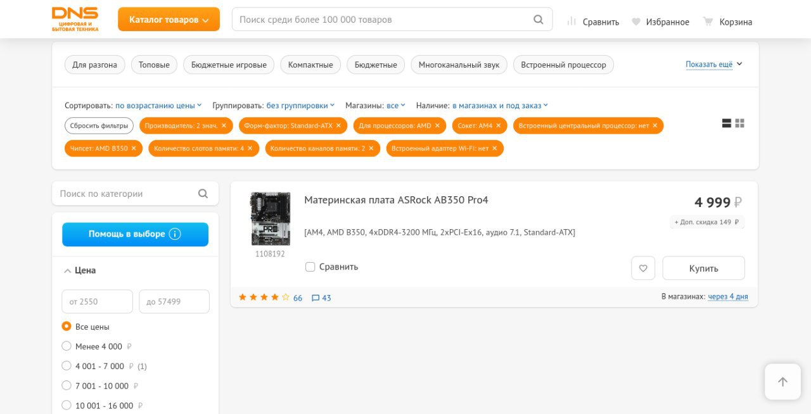Click the comments icon with 43
The height and width of the screenshot is (414, 811).
pos(316,298)
